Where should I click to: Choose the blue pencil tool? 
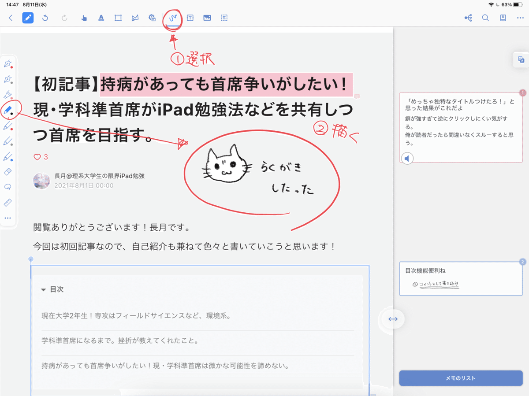click(x=7, y=157)
